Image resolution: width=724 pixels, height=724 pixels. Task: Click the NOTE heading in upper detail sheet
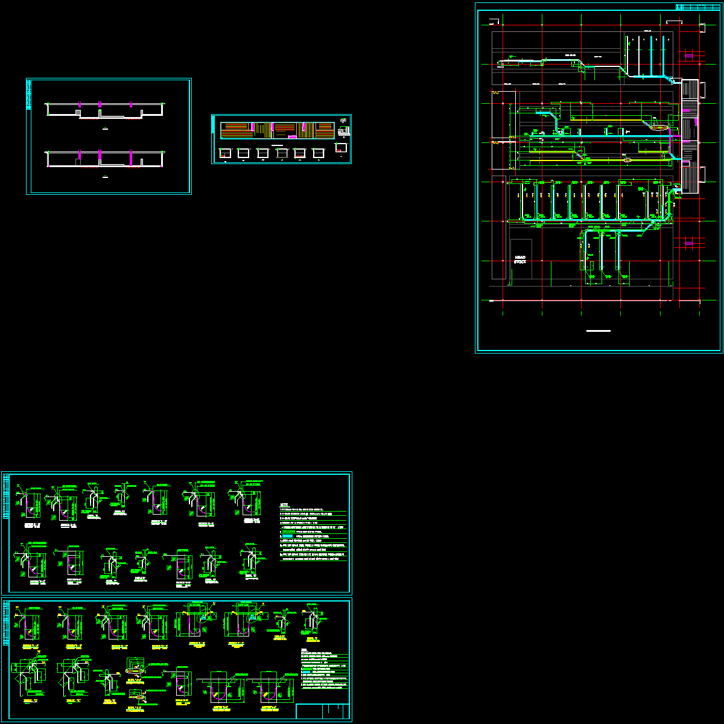click(285, 506)
